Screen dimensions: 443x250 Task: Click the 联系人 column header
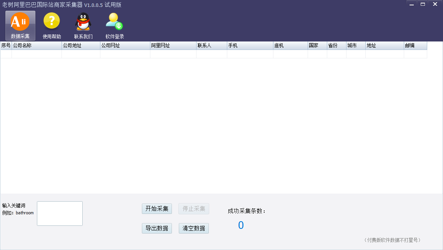[212, 45]
